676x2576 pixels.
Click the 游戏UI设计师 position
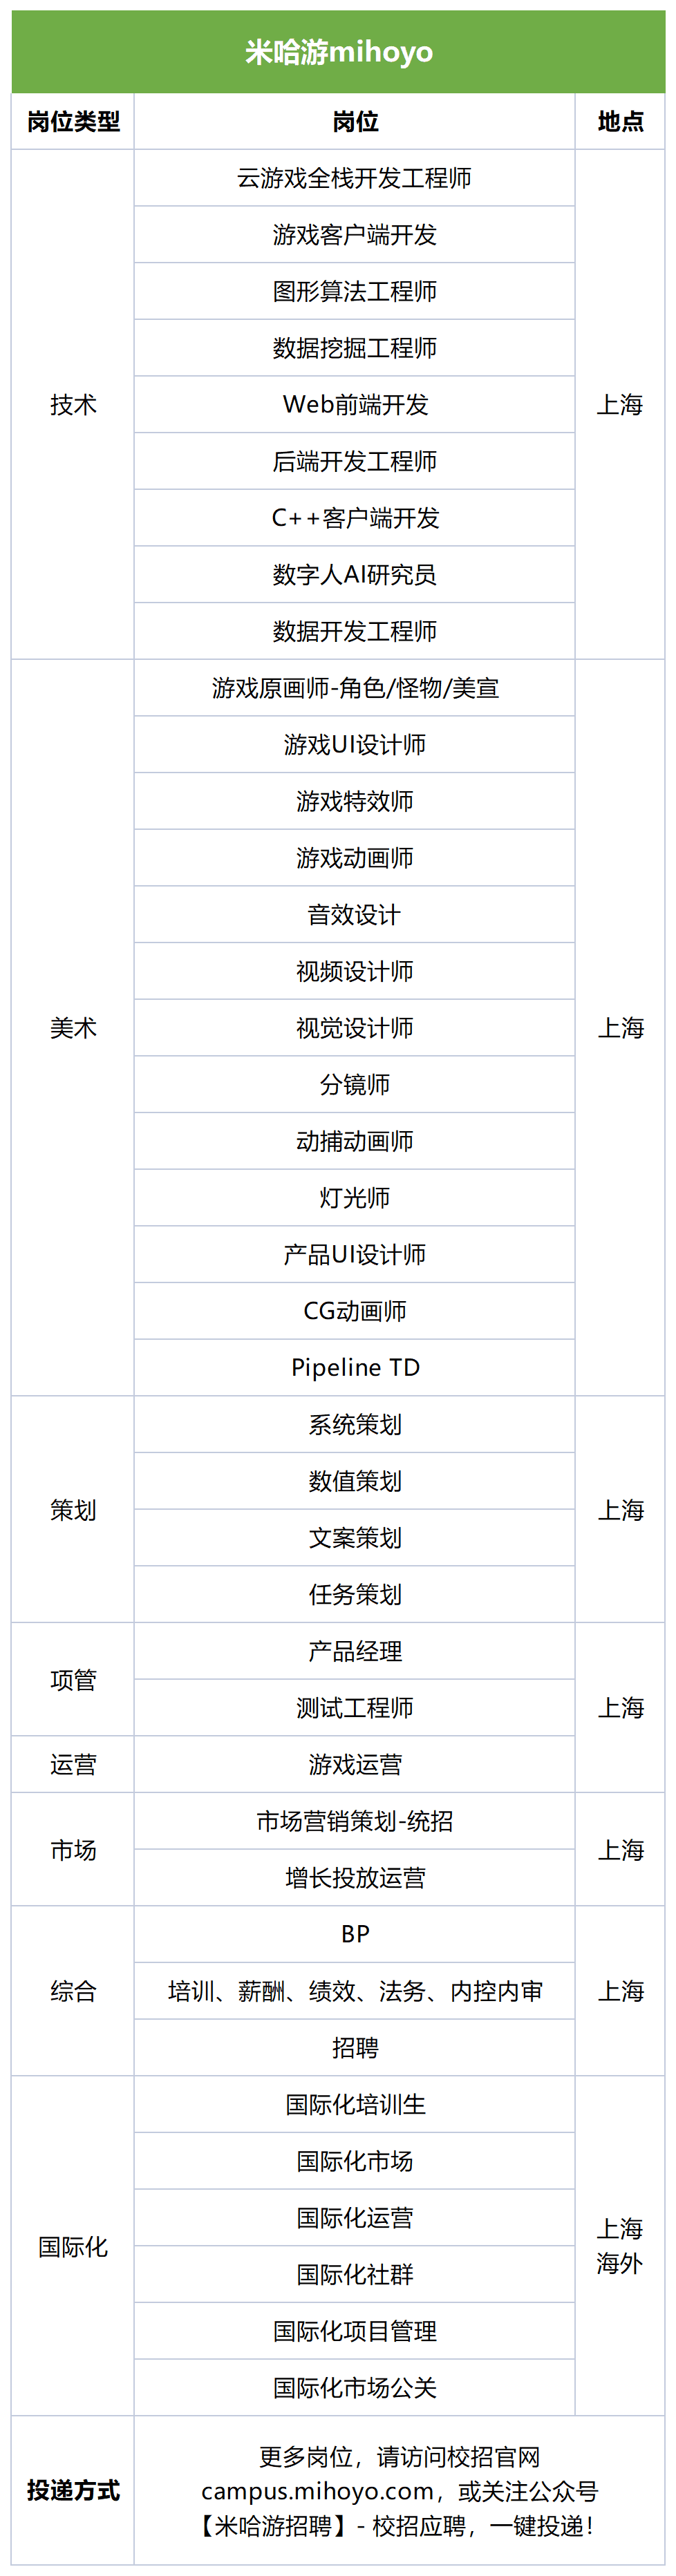tap(355, 744)
